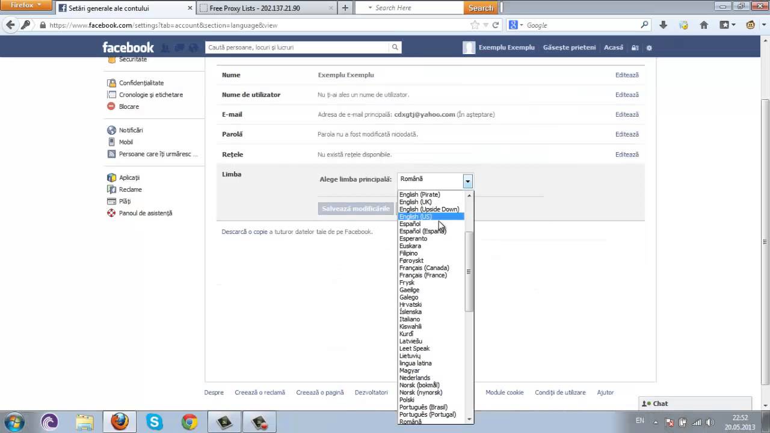Choose English (US) in language list
Screen dimensions: 770x433
coord(431,216)
